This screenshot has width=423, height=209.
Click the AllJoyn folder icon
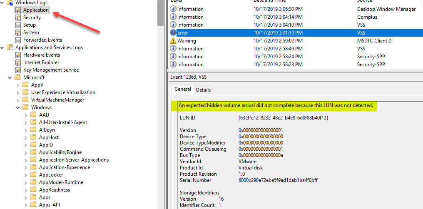coord(33,130)
